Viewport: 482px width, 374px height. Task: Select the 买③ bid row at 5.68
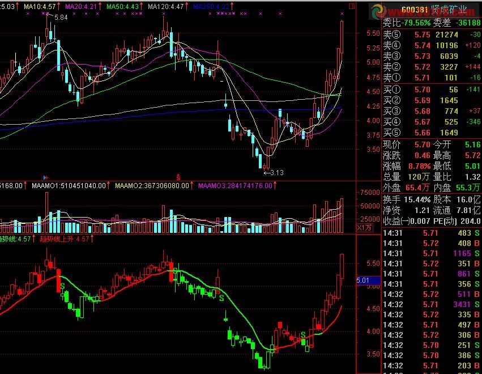432,111
